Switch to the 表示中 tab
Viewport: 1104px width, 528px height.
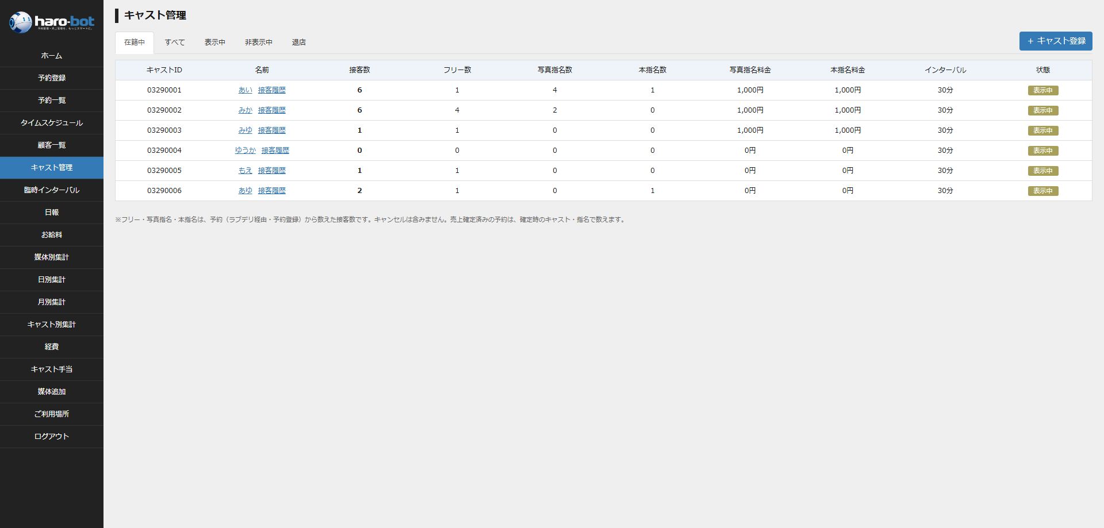click(x=215, y=43)
